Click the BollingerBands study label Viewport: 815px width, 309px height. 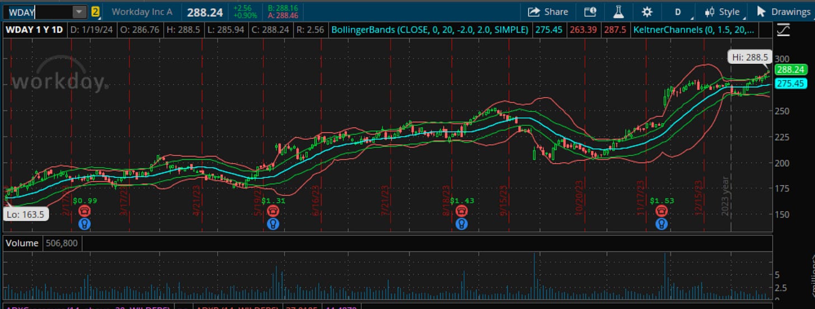coord(430,29)
